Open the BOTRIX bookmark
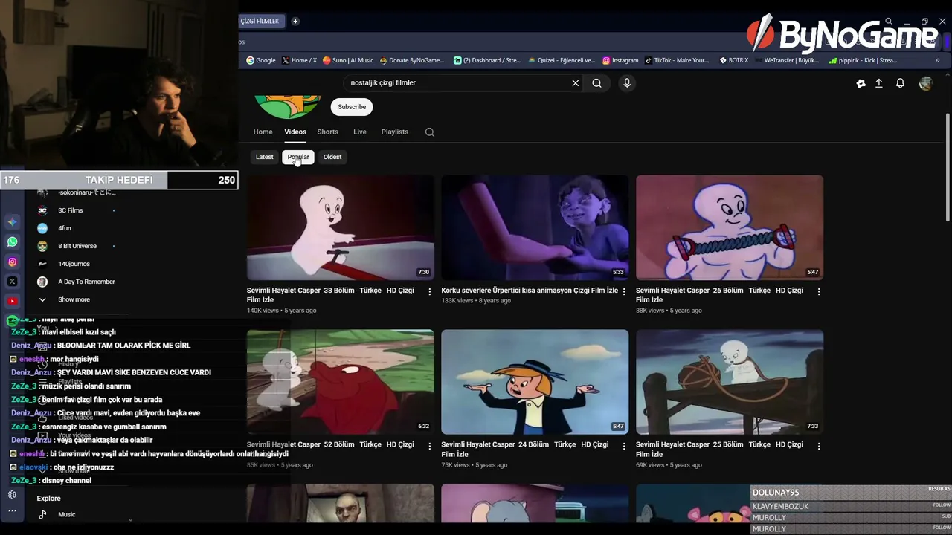Viewport: 952px width, 535px height. coord(734,60)
